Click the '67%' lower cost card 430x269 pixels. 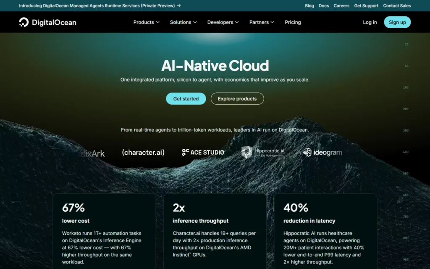coord(104,231)
